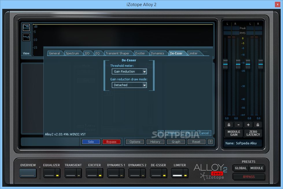Open Gain reduction draw mode dropdown
The width and height of the screenshot is (283, 189).
coord(129,85)
